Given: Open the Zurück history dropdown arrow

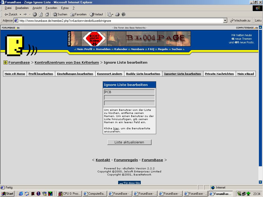Looking at the screenshot, I should [x=20, y=14].
